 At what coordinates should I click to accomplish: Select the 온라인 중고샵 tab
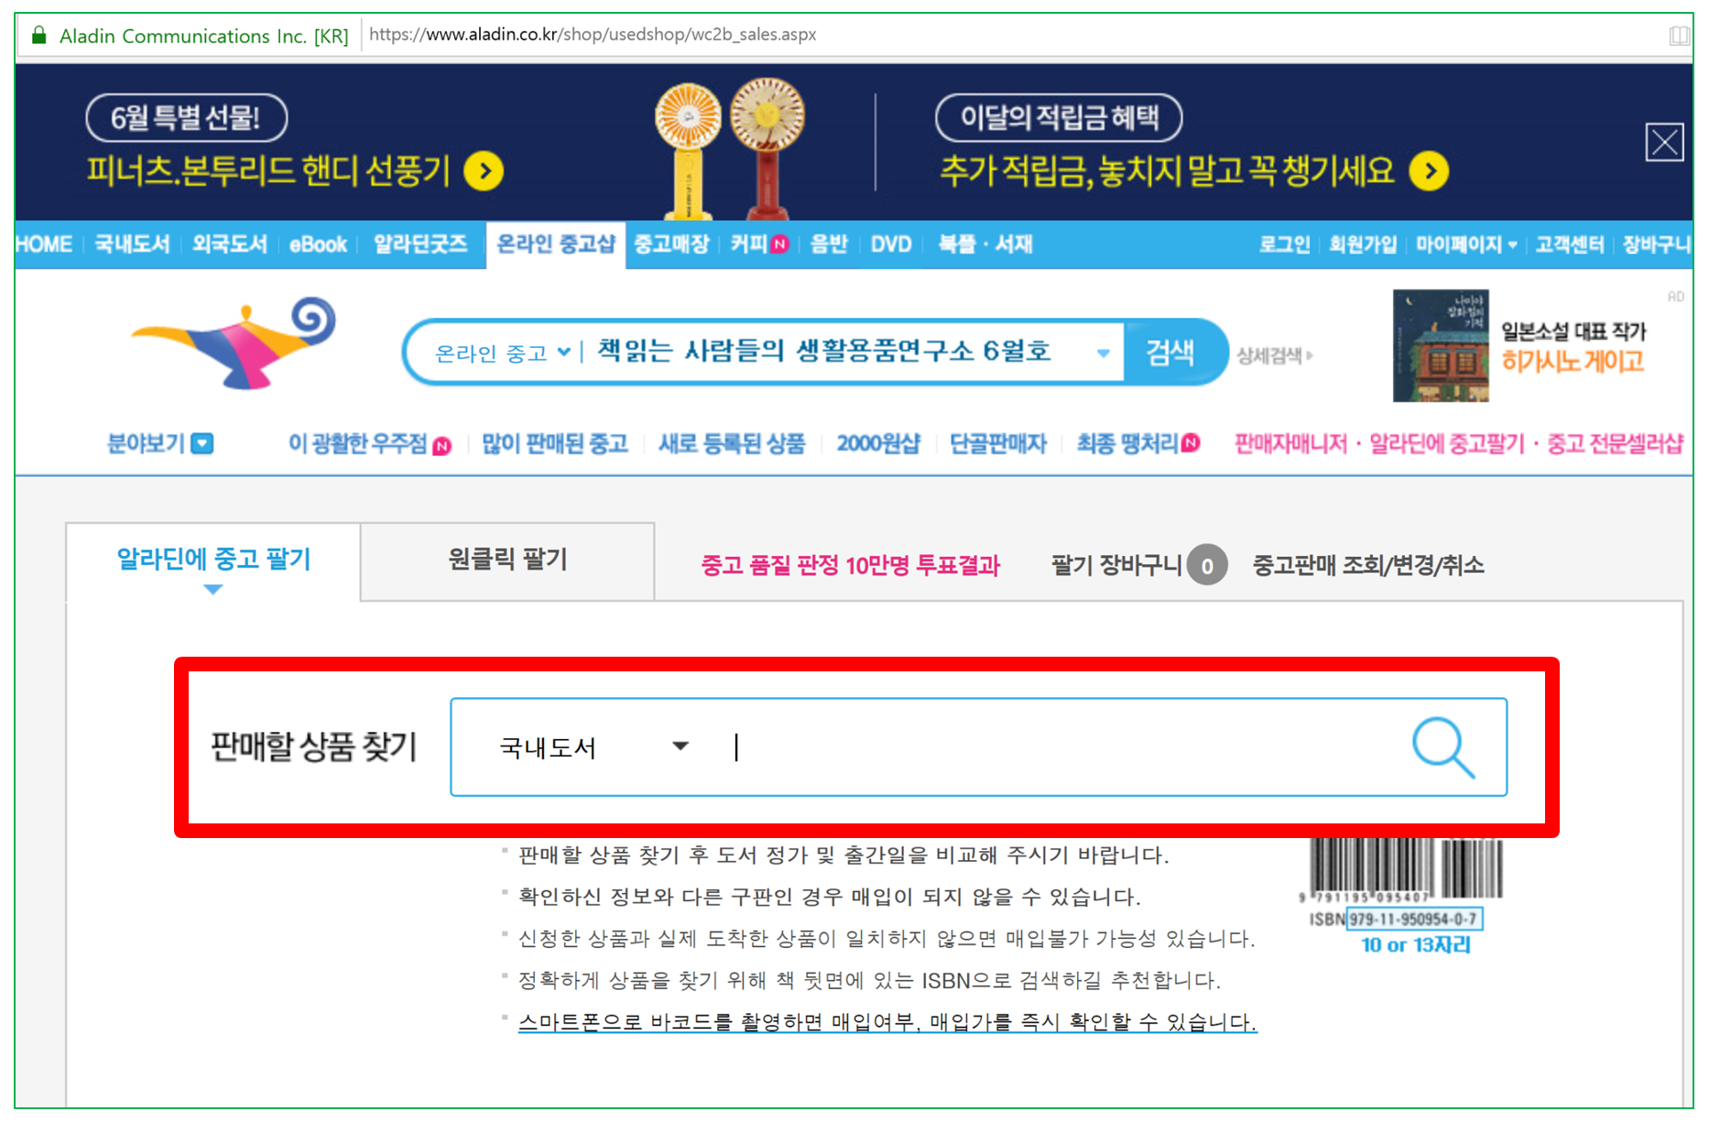[555, 245]
